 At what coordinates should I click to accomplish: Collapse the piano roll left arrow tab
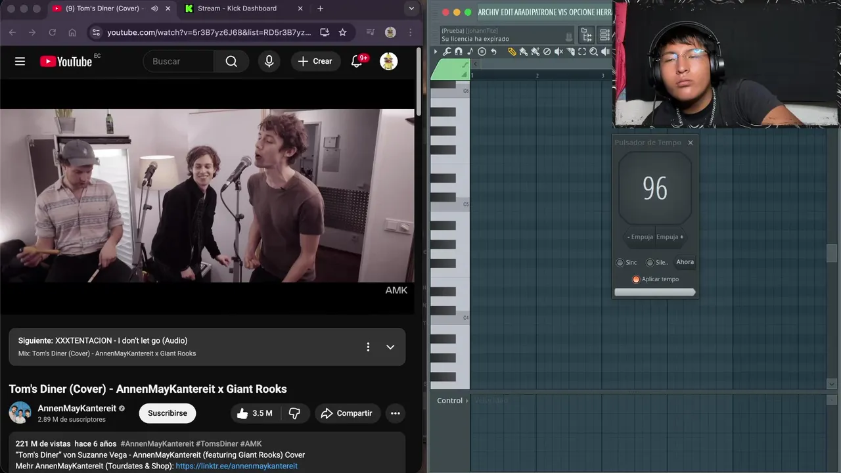(476, 64)
